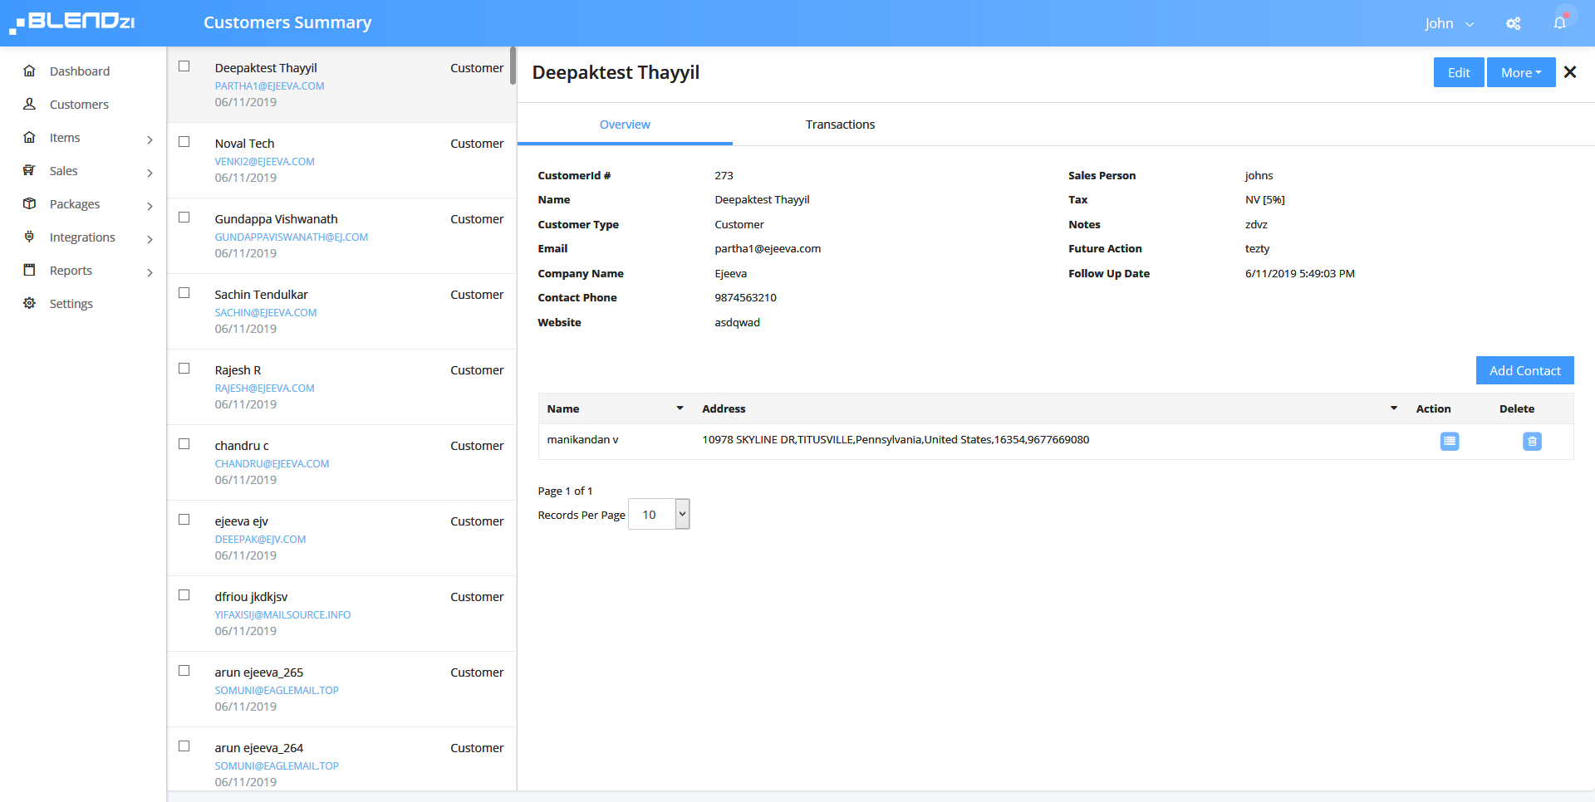Click the 10978 SKYLINE DR address cell
1595x802 pixels.
point(896,439)
